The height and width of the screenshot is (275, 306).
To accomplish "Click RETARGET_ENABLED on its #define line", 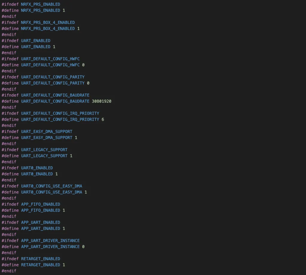I will click(x=40, y=265).
